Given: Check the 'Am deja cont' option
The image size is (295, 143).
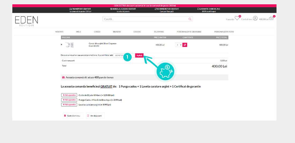Looking at the screenshot, I should [88, 116].
